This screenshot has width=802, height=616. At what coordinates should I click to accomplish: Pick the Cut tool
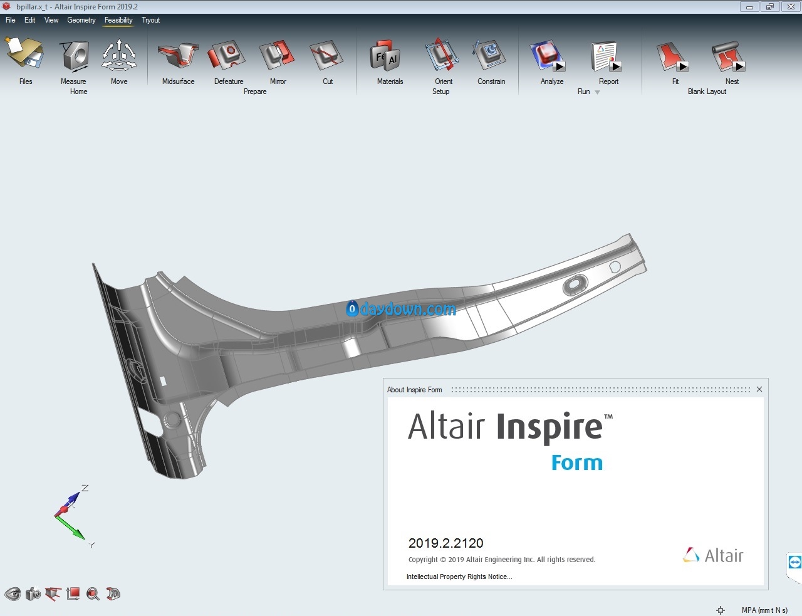326,55
